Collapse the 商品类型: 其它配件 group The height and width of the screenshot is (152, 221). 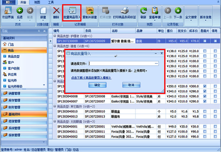tap(55, 107)
